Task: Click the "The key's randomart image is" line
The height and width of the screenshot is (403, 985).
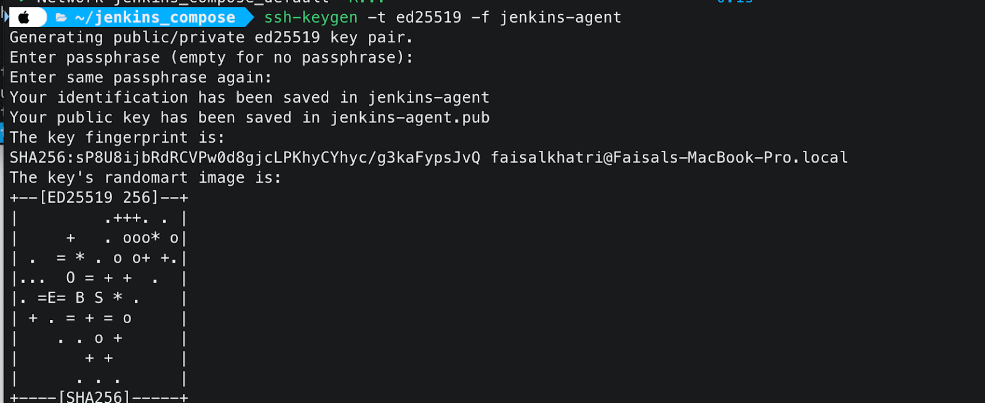Action: pyautogui.click(x=145, y=178)
